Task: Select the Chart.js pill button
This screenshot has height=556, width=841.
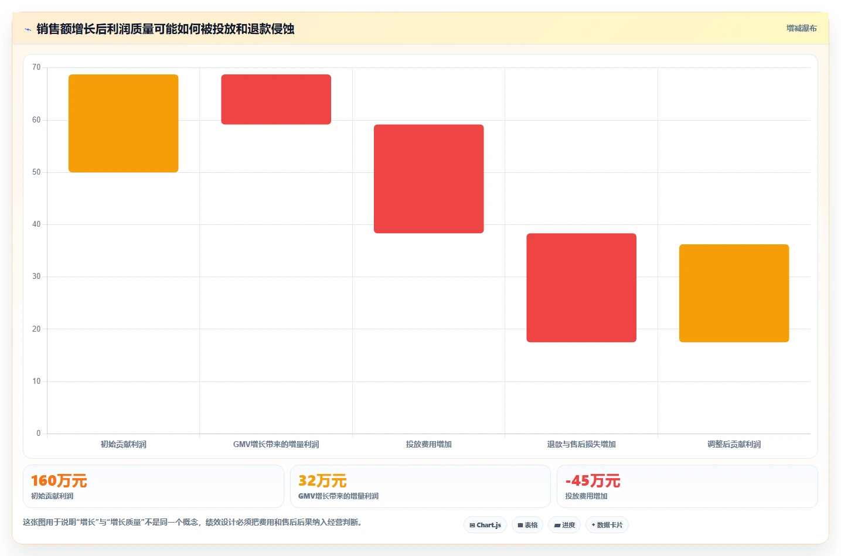Action: 485,525
